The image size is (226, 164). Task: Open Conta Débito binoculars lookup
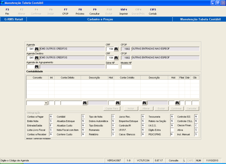(x=85, y=103)
